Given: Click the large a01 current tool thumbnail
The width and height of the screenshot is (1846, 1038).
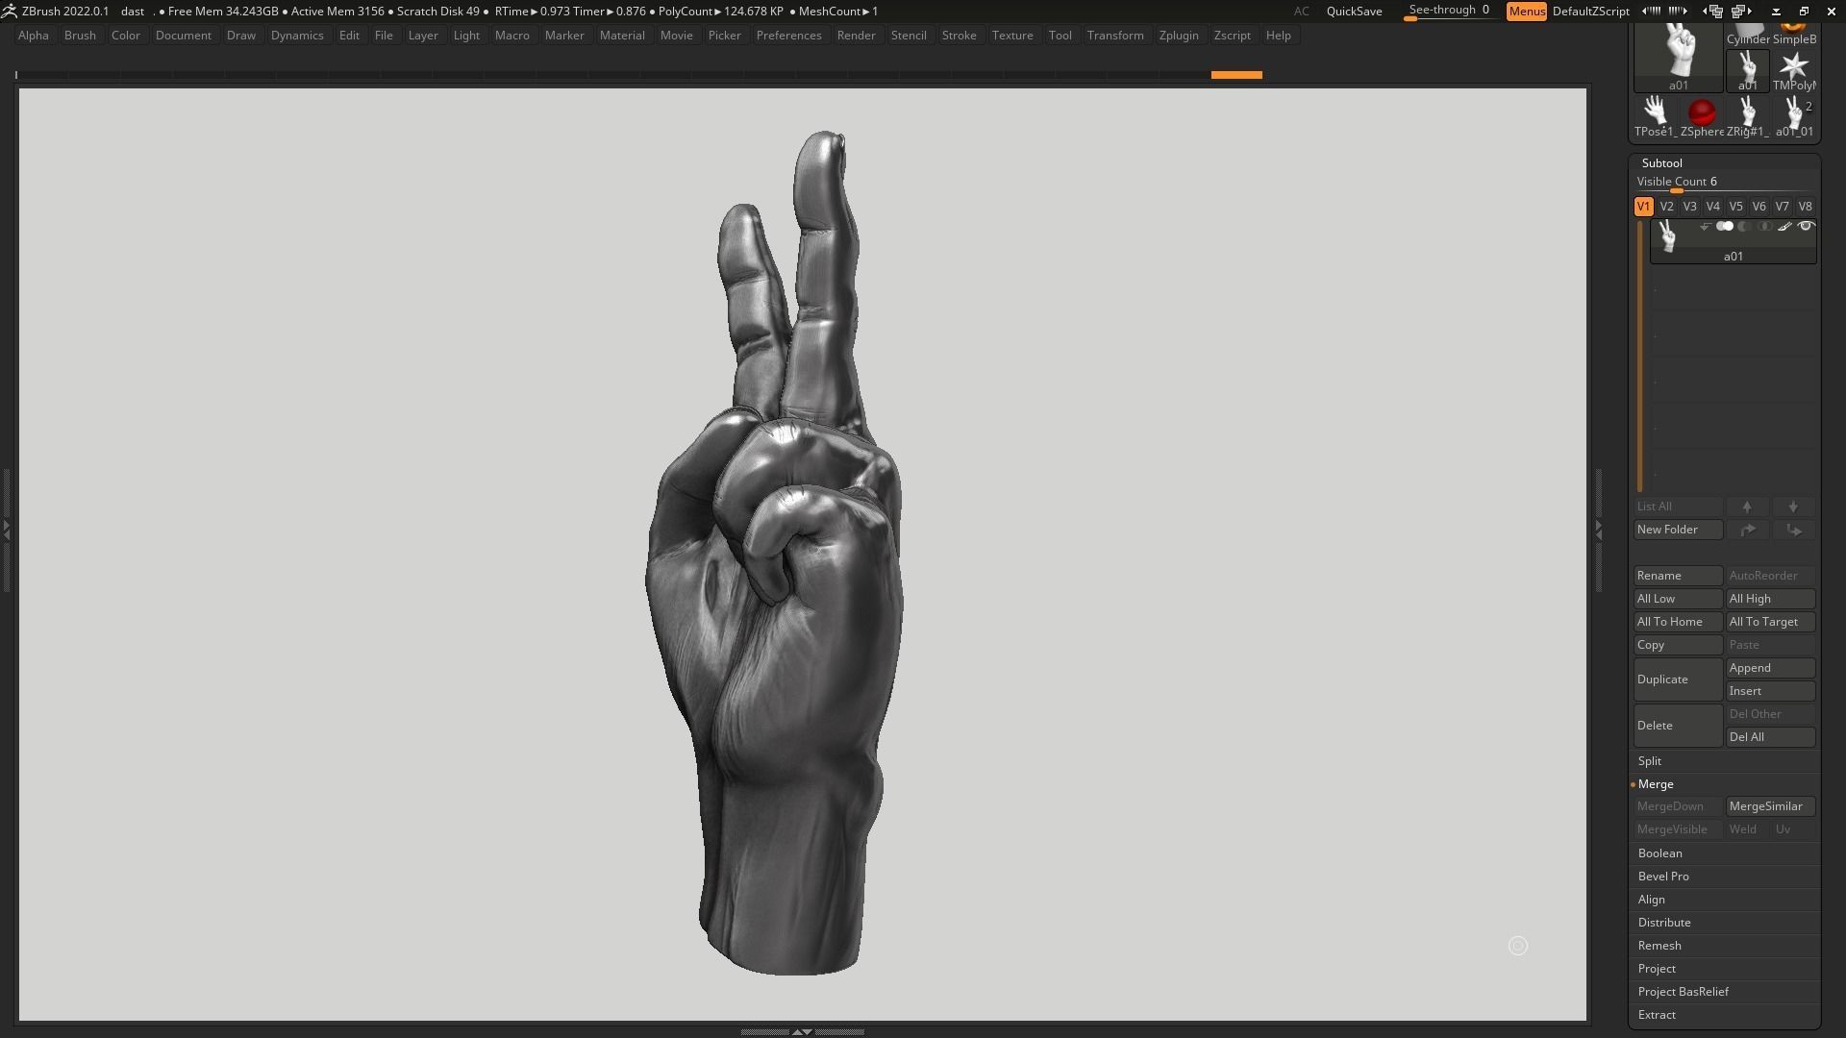Looking at the screenshot, I should click(x=1678, y=58).
